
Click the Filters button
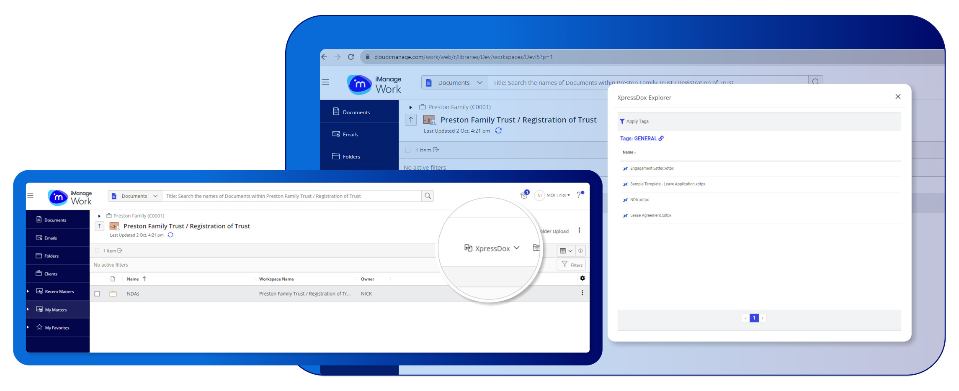pos(572,265)
